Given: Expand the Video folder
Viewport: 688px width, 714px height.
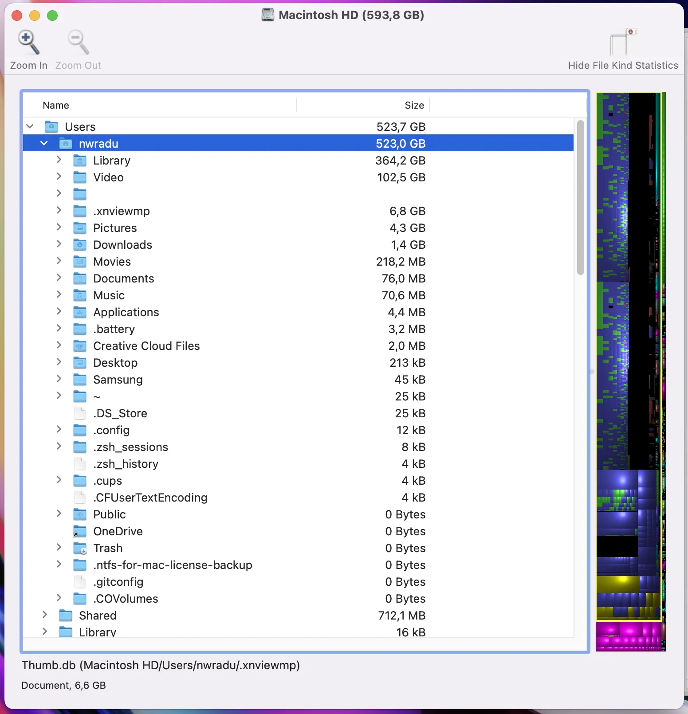Looking at the screenshot, I should tap(59, 177).
